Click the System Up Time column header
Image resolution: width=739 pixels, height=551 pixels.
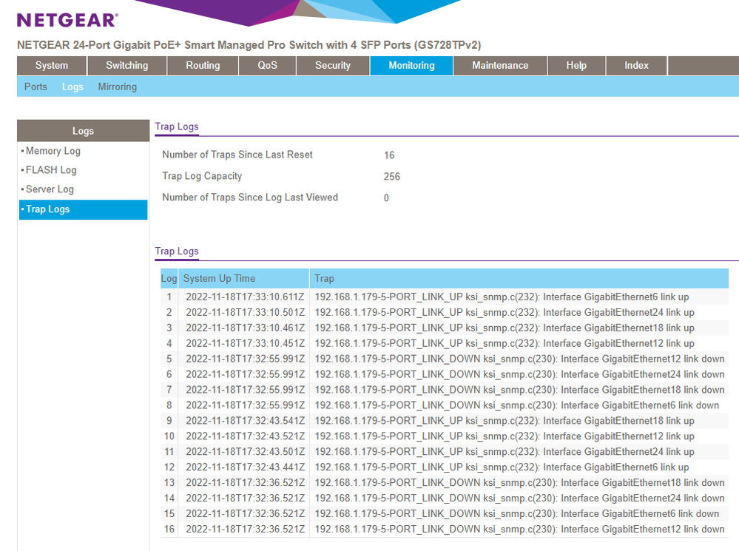[219, 279]
